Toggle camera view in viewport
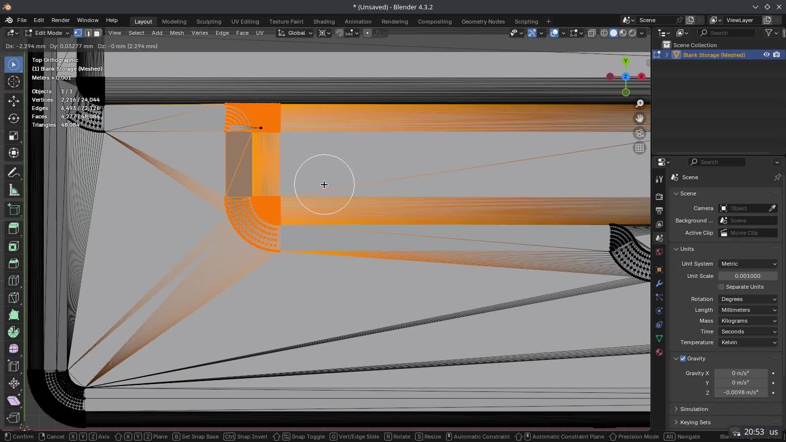Screen dimensions: 786x442 pyautogui.click(x=640, y=133)
